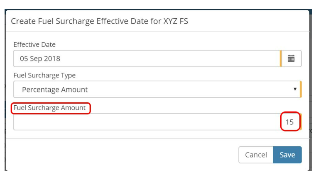Click the Fuel Surcharge Type dropdown arrow
This screenshot has width=321, height=177.
click(295, 89)
